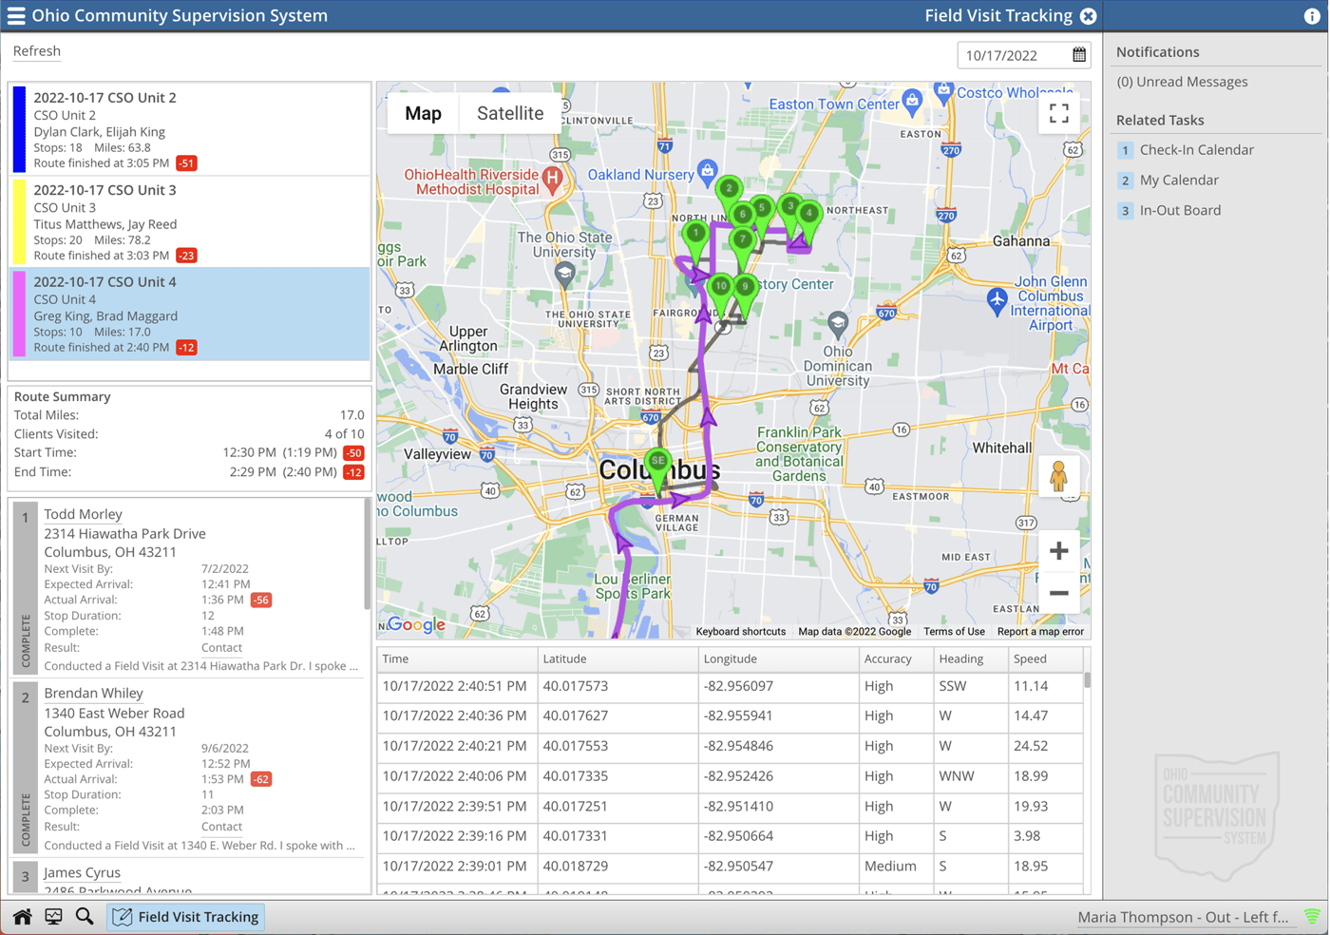The image size is (1330, 935).
Task: Open Maria Thompson status in footer
Action: (x=1183, y=917)
